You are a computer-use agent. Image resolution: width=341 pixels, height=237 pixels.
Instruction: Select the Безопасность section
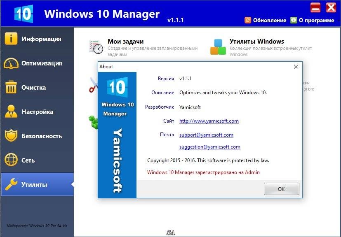[37, 136]
